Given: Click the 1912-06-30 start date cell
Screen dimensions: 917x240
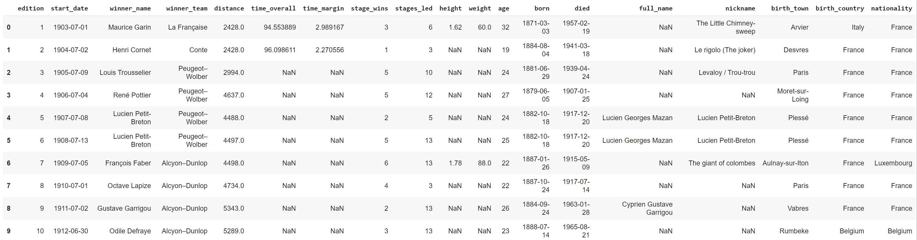Looking at the screenshot, I should point(70,231).
